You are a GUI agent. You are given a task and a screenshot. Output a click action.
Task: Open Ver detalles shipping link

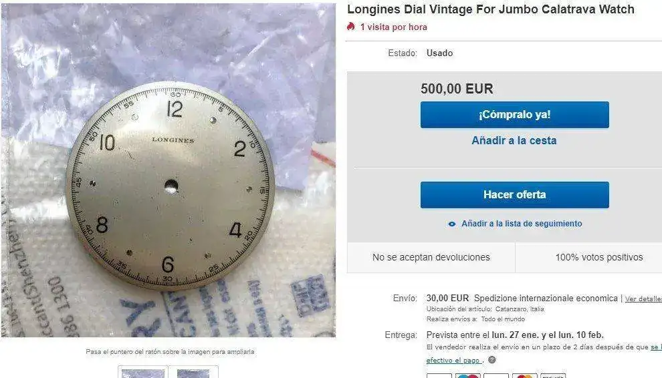pos(643,299)
